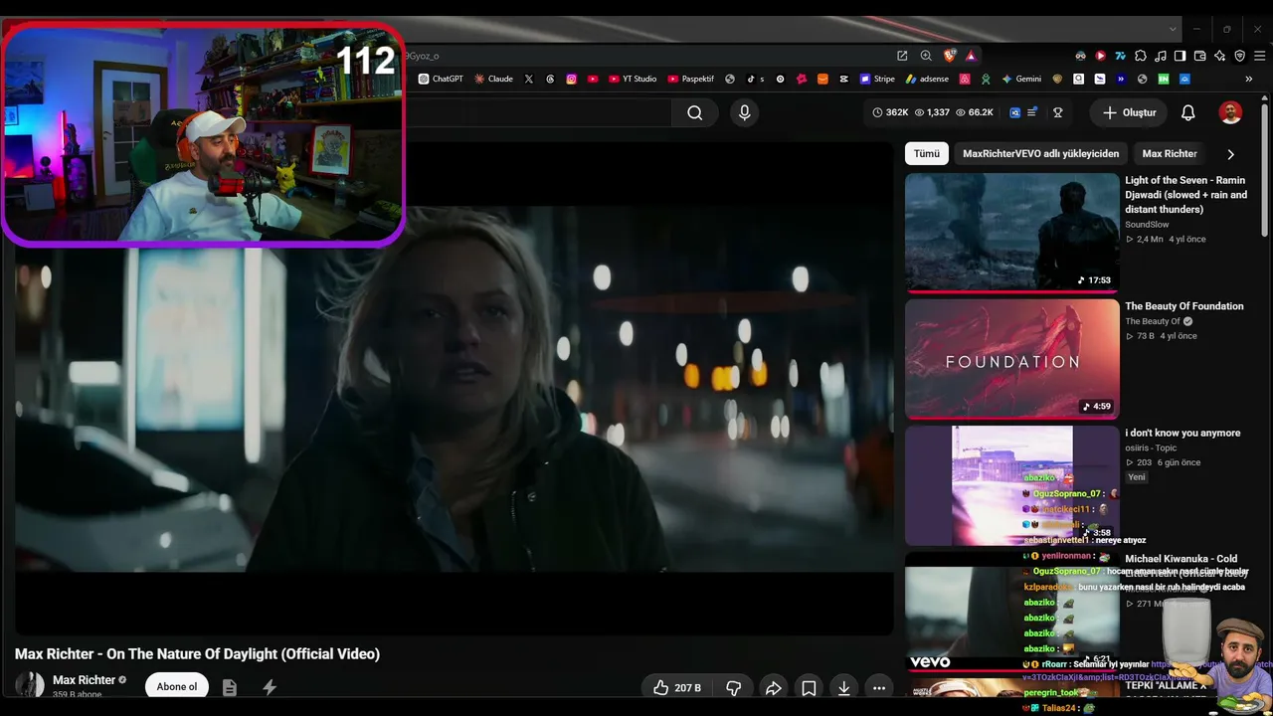Expand the hidden bookmarks overflow chevron
Viewport: 1273px width, 716px height.
point(1249,79)
